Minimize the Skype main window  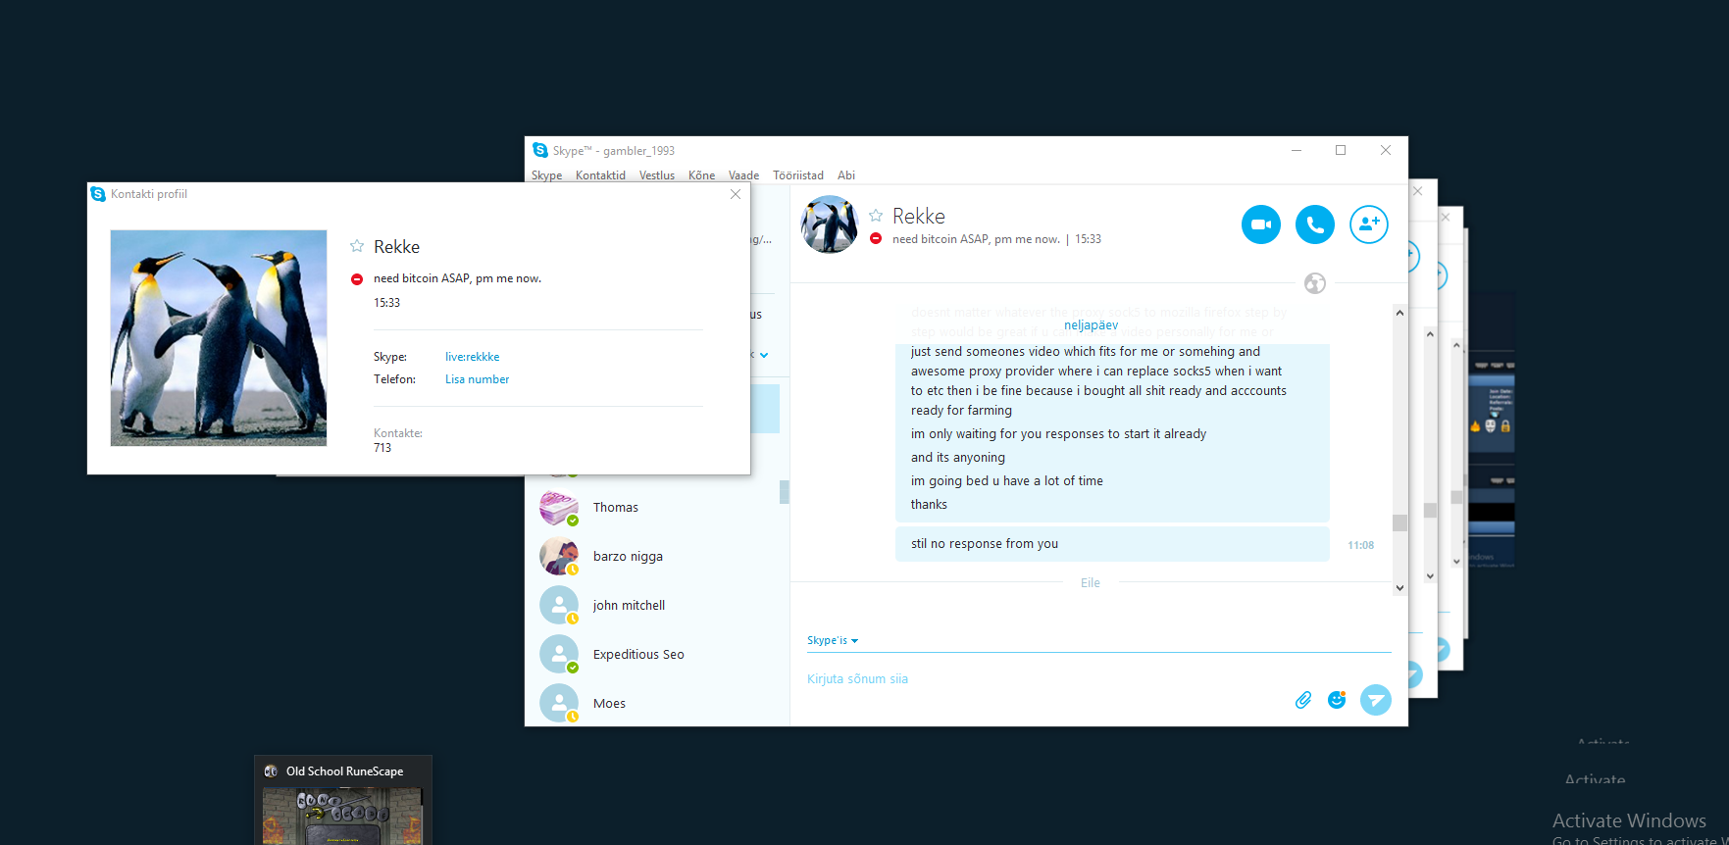(x=1297, y=150)
